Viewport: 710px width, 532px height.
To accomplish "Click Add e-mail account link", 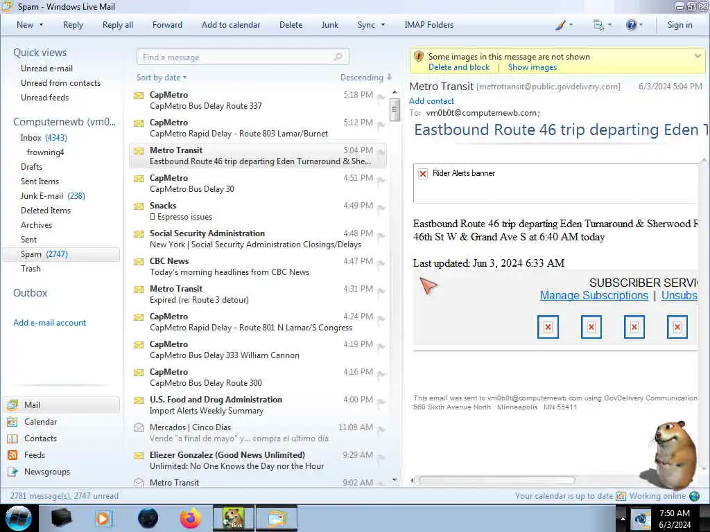I will point(49,323).
